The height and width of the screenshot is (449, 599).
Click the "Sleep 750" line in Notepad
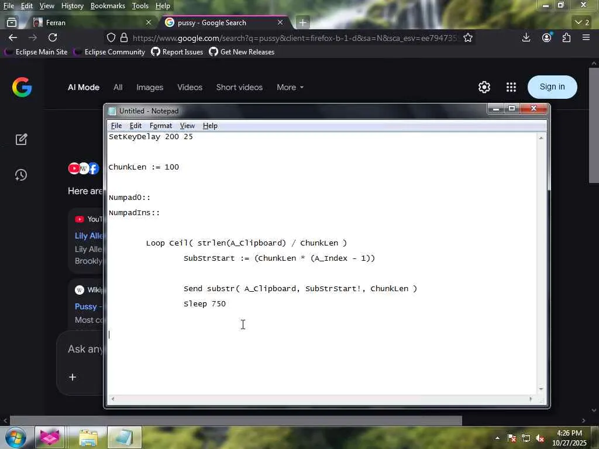205,304
